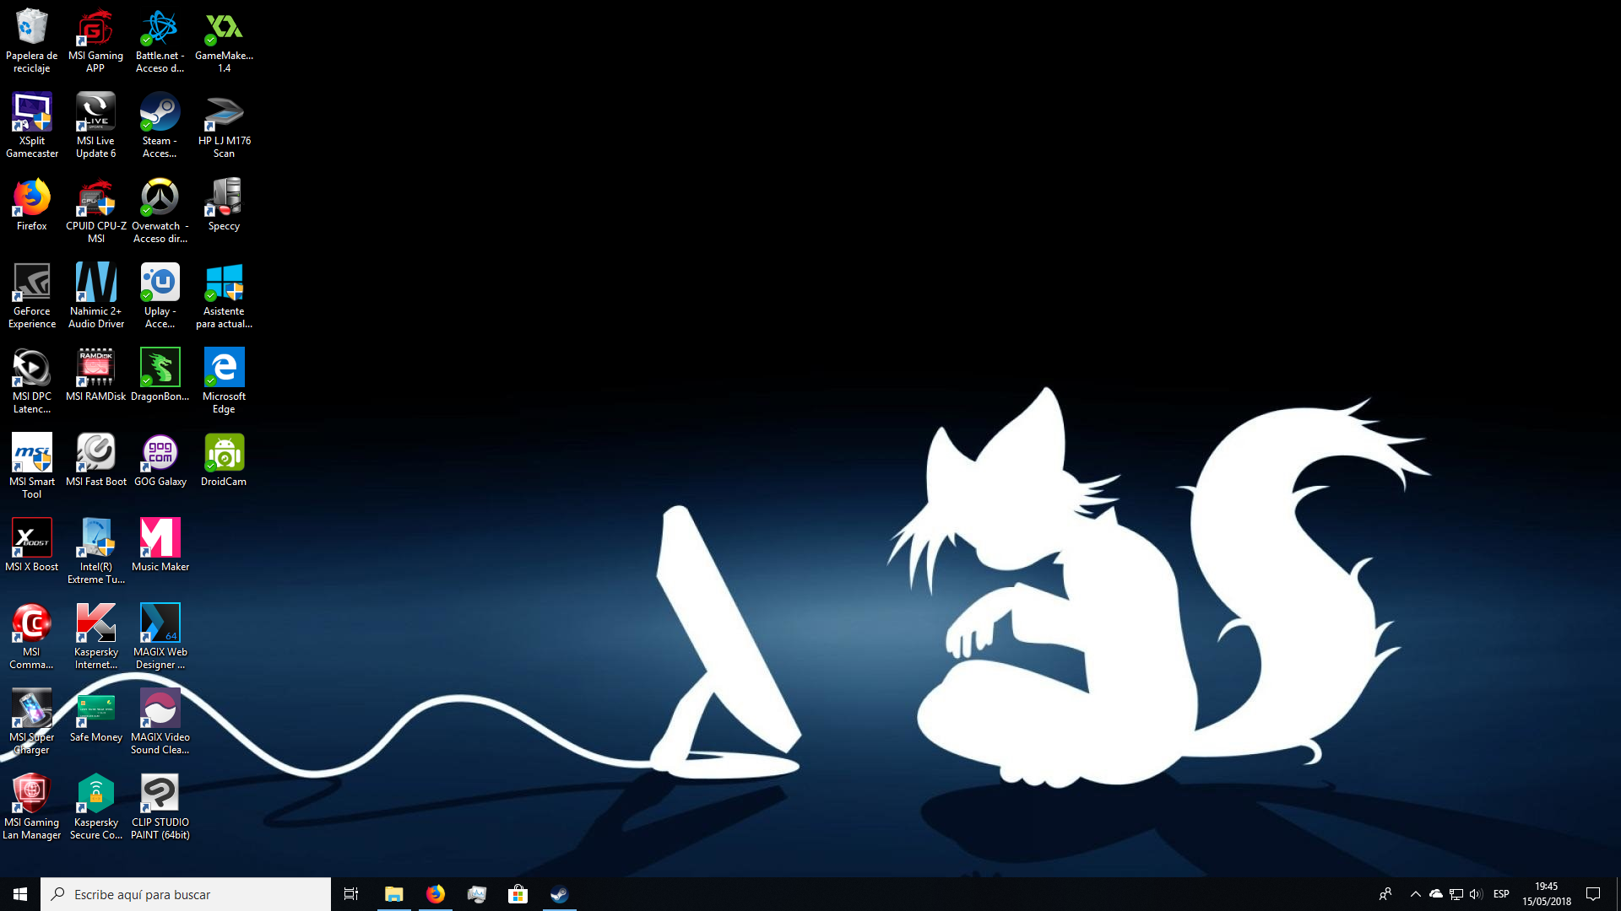
Task: Select Kaspersky Internet Security icon
Action: click(x=95, y=637)
